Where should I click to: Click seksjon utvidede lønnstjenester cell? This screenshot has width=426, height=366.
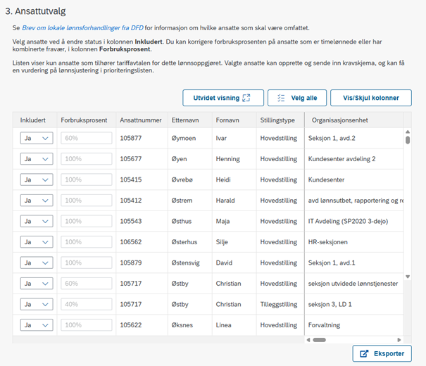point(353,284)
